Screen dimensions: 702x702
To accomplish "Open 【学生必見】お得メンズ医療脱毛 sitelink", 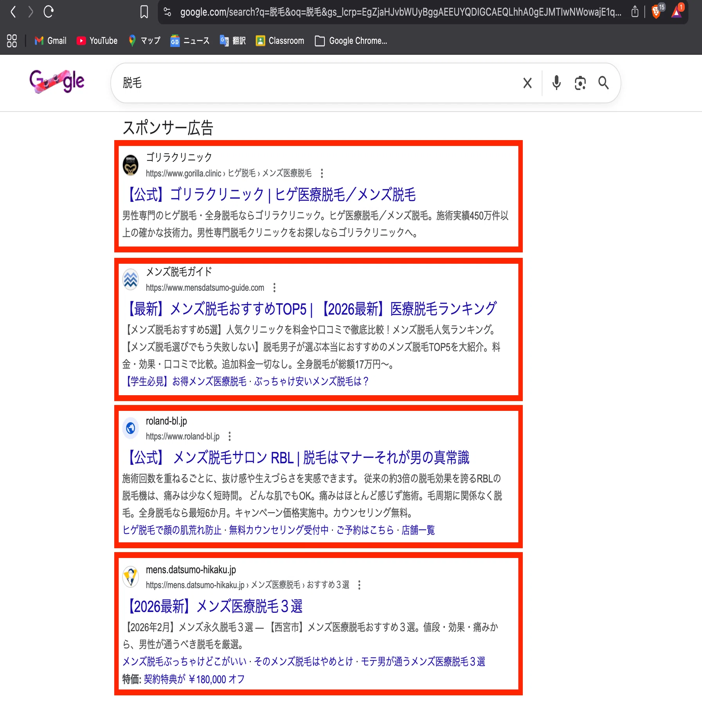I will click(x=185, y=381).
